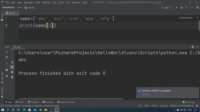Viewport: 200px width, 112px height.
Task: Open the Window menu
Action: [x=76, y=2]
